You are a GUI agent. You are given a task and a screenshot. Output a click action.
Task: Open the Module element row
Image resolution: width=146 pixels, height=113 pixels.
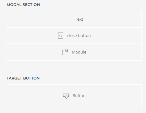74,52
